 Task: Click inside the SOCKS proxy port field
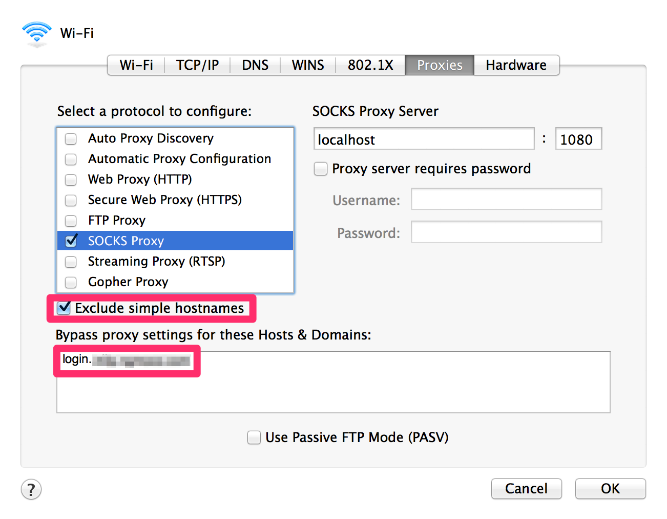pyautogui.click(x=578, y=138)
